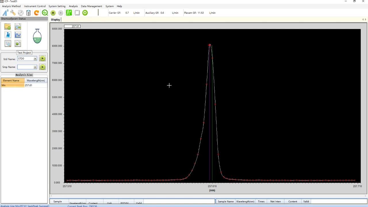
Task: Open the wrench instrument setup icon
Action: point(13,13)
